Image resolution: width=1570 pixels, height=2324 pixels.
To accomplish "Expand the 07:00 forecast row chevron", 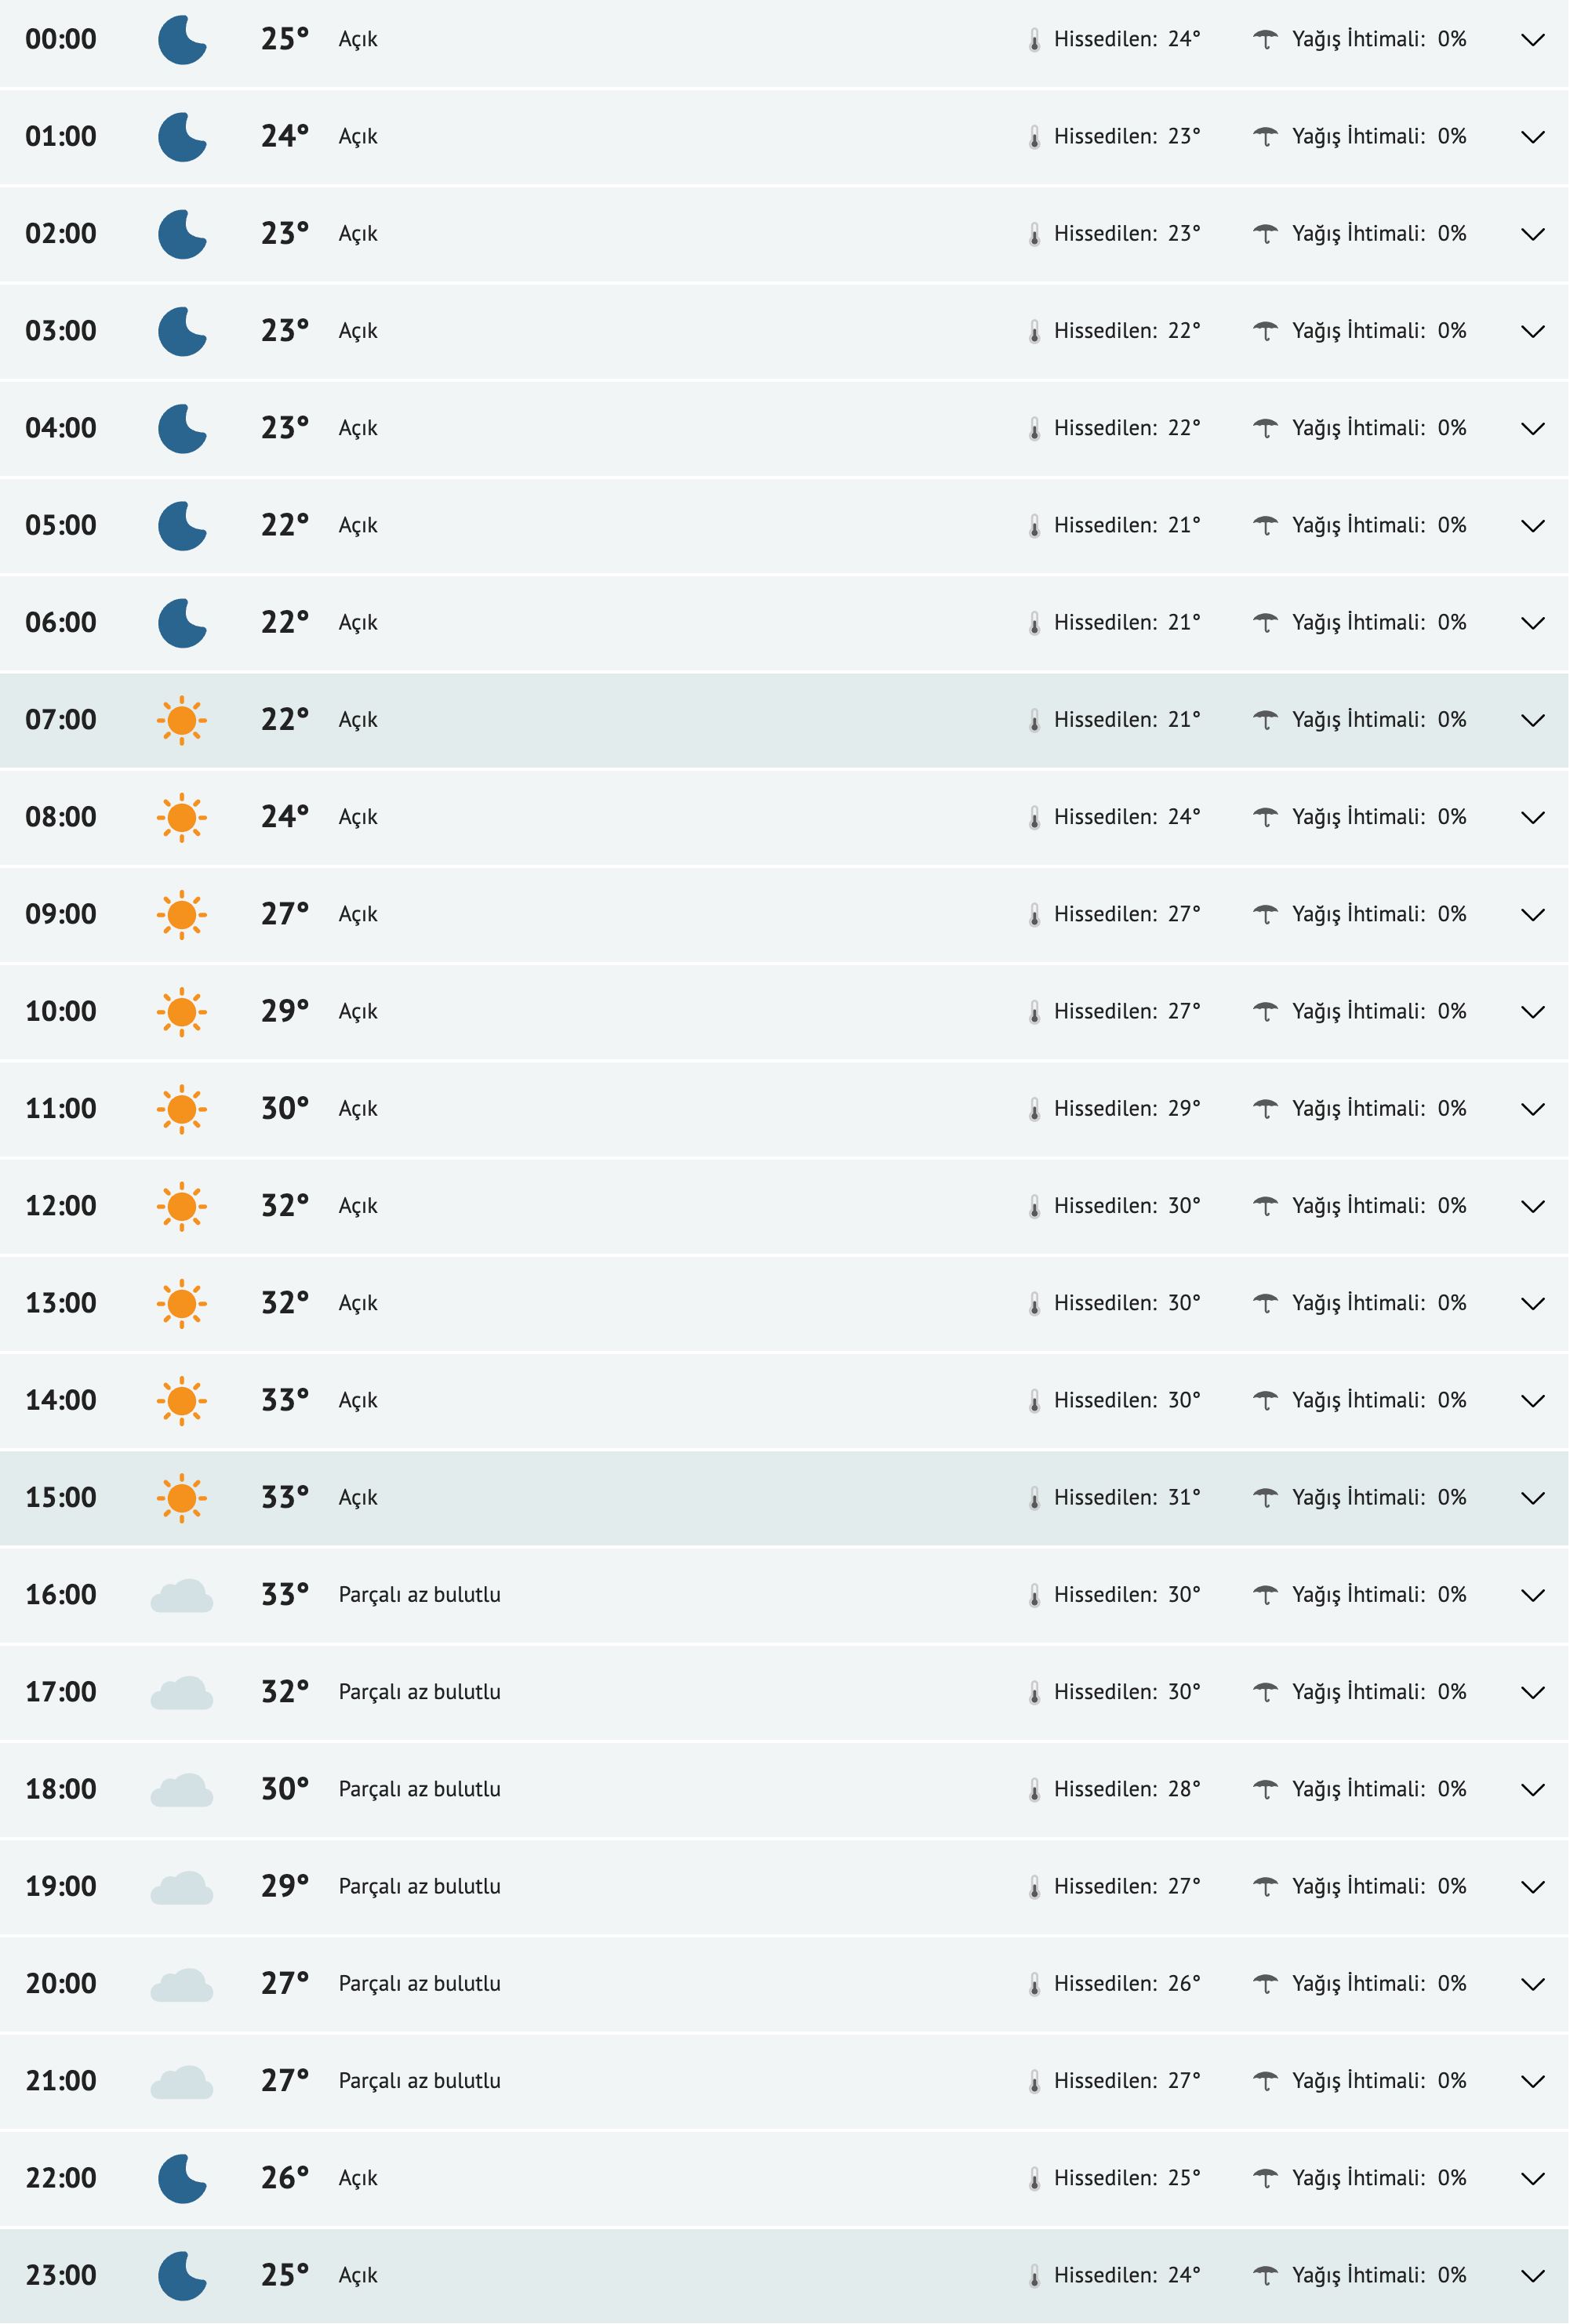I will (1532, 720).
